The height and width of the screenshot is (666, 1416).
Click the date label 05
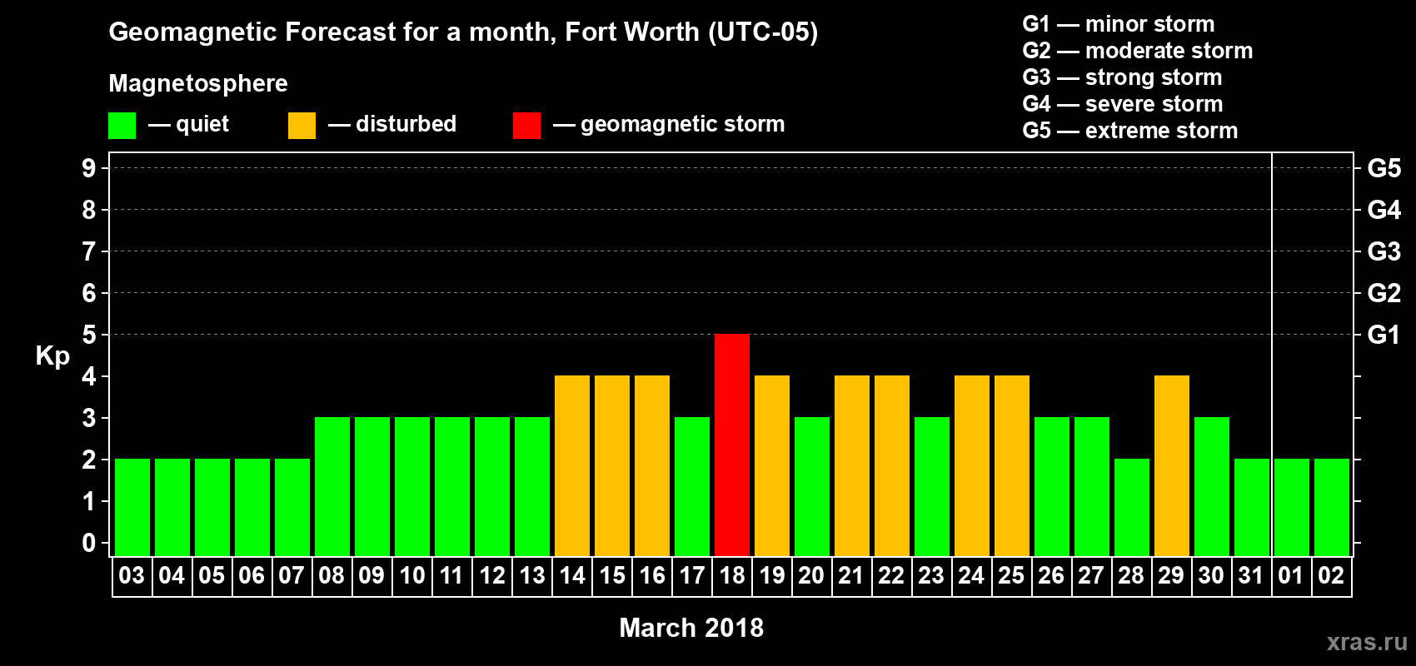[x=212, y=576]
